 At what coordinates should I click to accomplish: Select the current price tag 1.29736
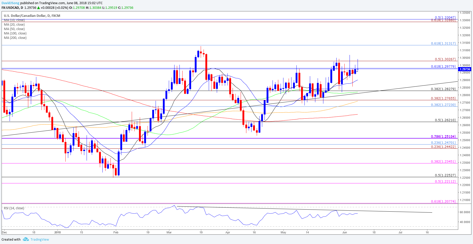465,69
